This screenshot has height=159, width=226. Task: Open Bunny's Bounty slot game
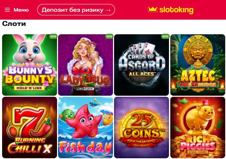(30, 65)
